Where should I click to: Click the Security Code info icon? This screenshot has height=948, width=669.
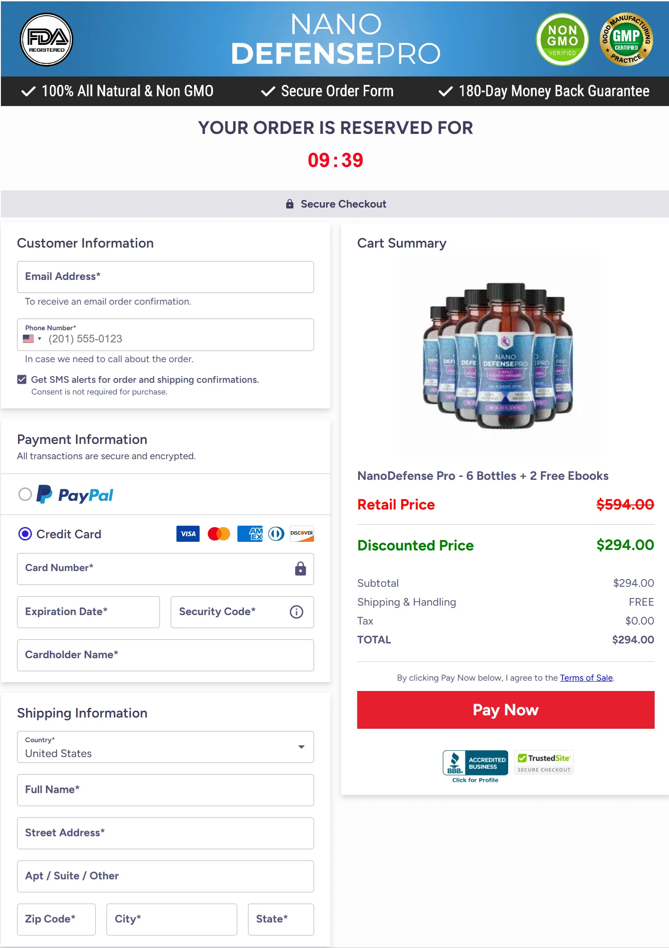click(296, 612)
